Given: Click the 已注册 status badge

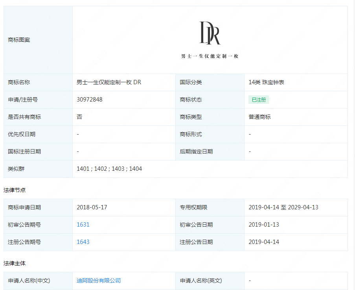Looking at the screenshot, I should coord(259,100).
